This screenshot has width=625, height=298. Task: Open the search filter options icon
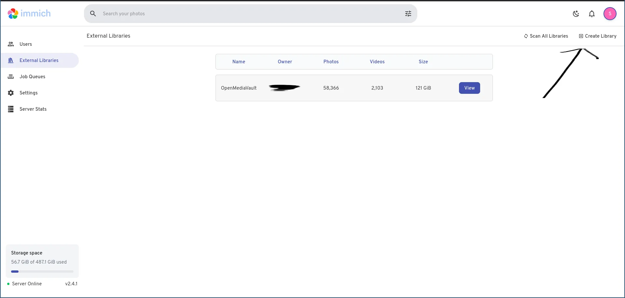tap(408, 14)
